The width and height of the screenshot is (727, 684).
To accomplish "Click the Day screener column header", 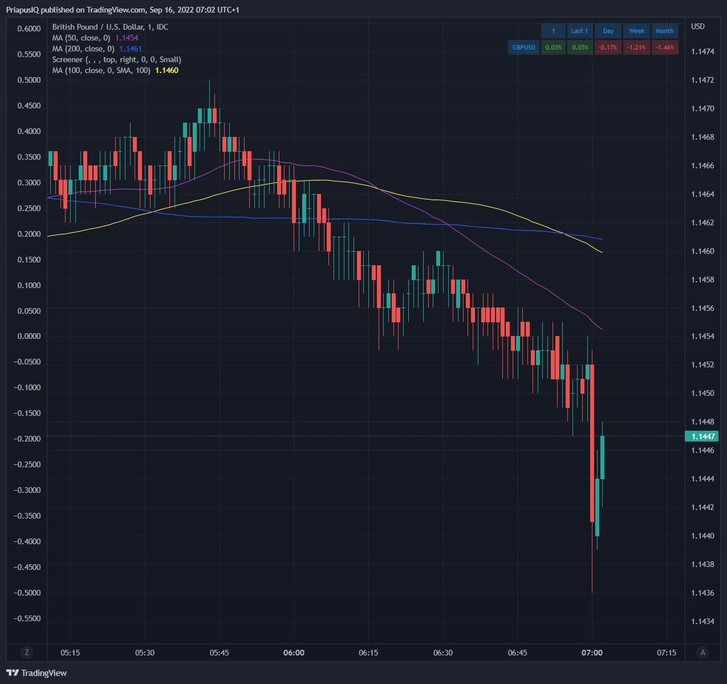I will [x=608, y=31].
